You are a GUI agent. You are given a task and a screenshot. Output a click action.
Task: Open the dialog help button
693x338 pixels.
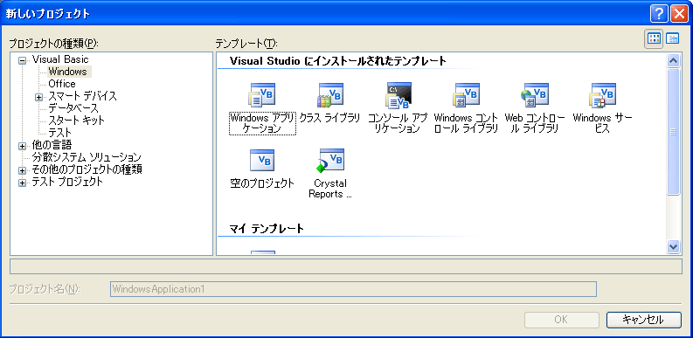coord(659,14)
